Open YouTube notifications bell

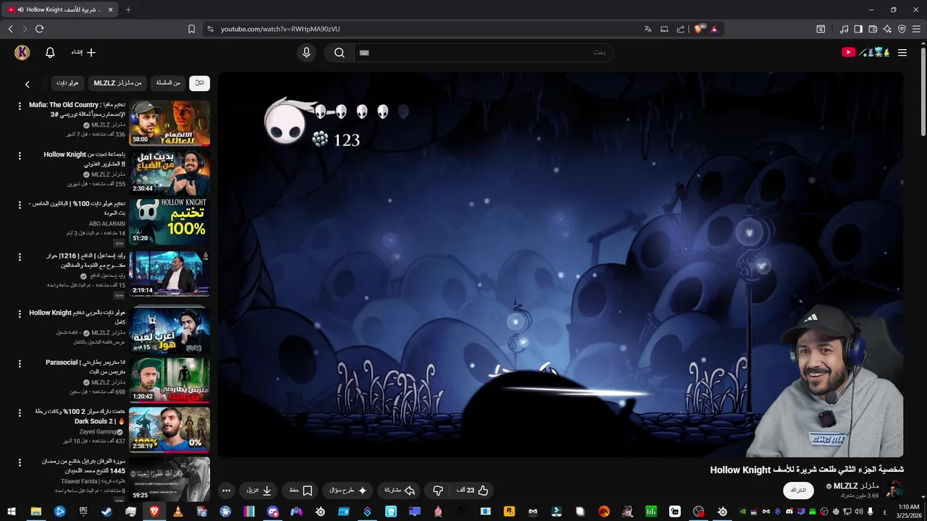[50, 52]
